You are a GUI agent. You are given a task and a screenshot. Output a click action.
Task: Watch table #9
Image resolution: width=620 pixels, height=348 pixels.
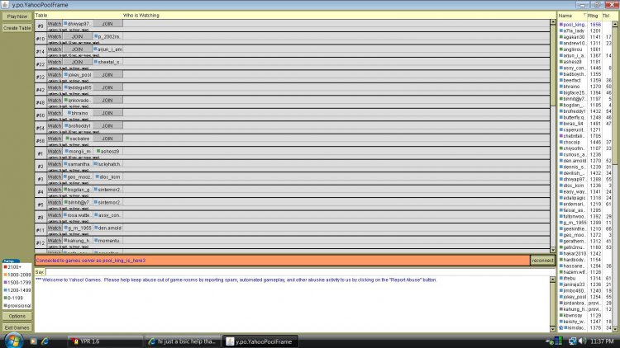pos(55,24)
